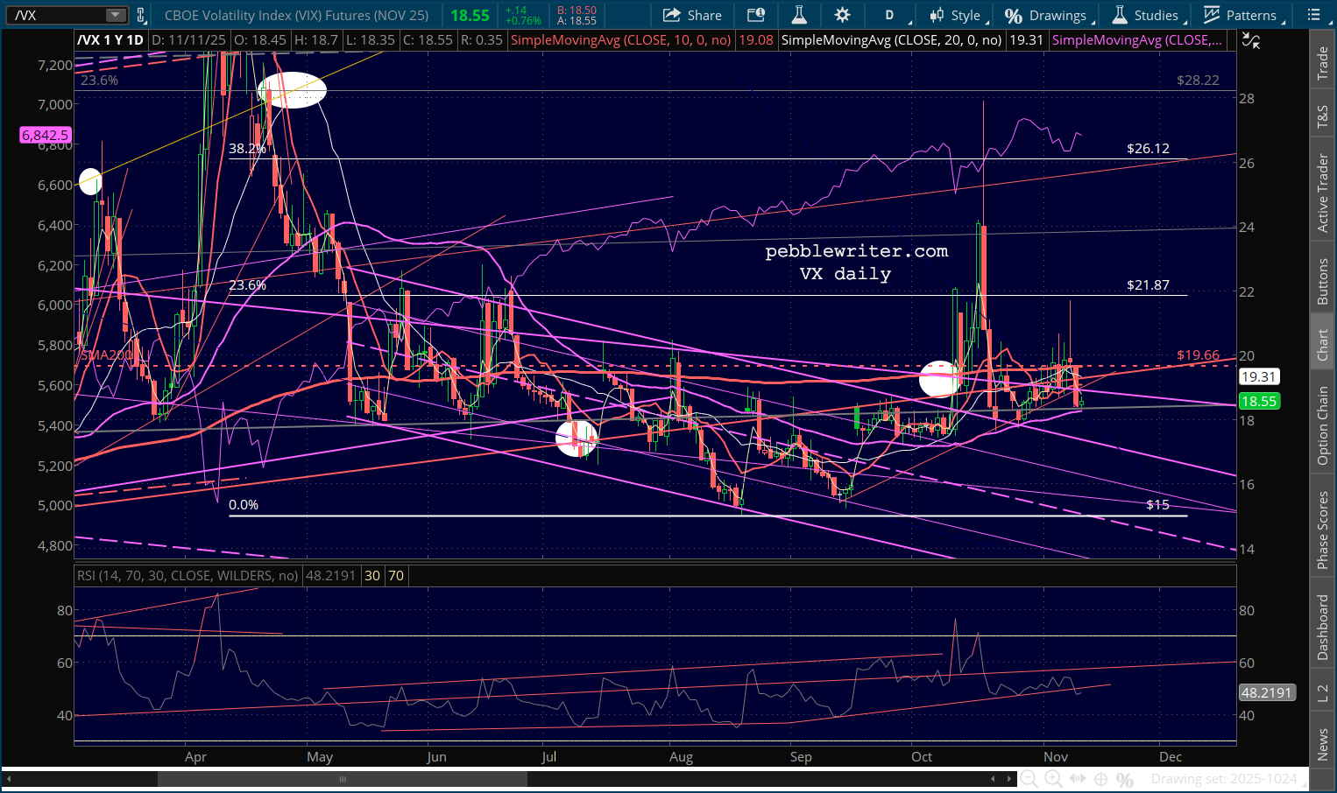Click the 0.0% Fibonacci label
The width and height of the screenshot is (1337, 793).
coord(244,505)
